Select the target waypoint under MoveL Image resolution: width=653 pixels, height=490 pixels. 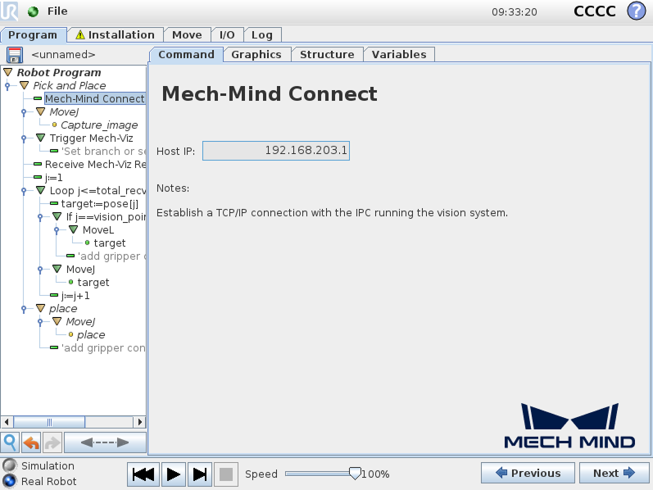[110, 243]
